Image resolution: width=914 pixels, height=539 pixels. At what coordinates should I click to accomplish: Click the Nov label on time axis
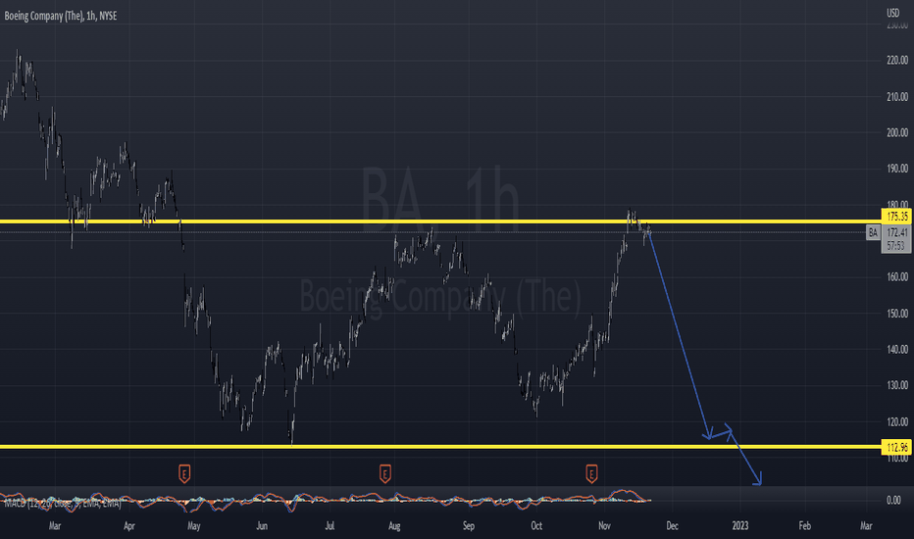[x=604, y=526]
